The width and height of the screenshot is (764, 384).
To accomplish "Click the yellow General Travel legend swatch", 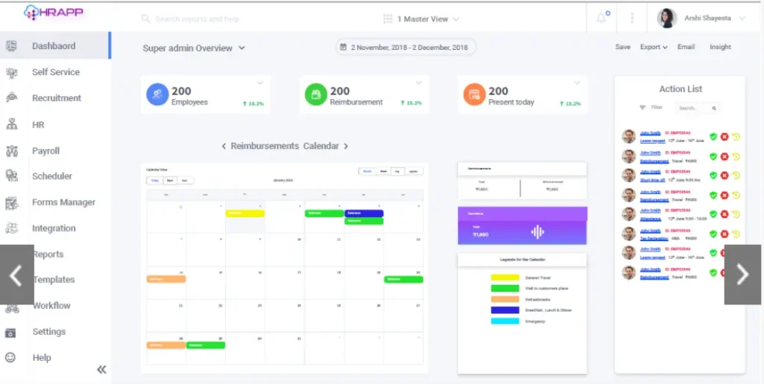I will tap(505, 278).
